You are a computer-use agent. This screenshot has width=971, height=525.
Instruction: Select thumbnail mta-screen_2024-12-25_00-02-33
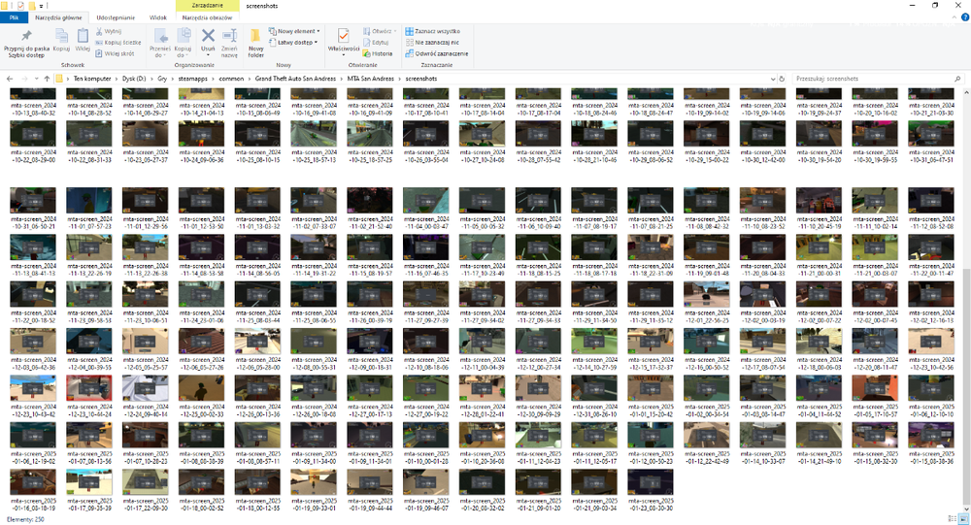pos(201,388)
